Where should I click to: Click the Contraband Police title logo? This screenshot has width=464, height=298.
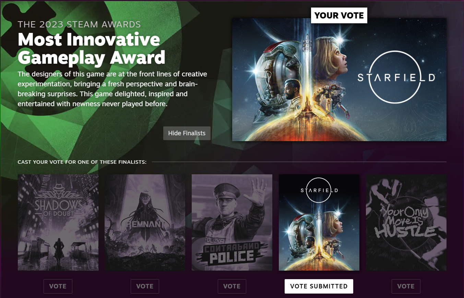232,253
